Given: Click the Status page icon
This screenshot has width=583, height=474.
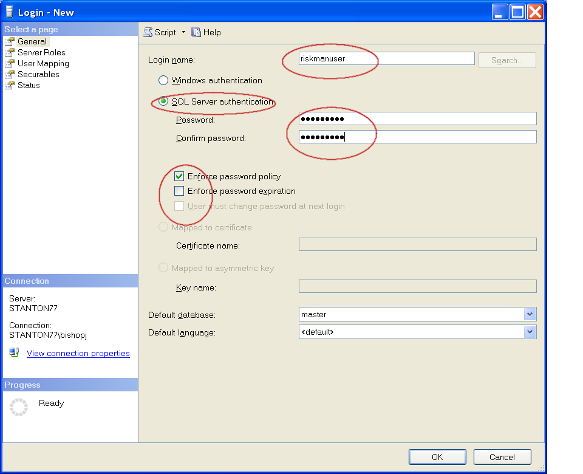Looking at the screenshot, I should 9,85.
